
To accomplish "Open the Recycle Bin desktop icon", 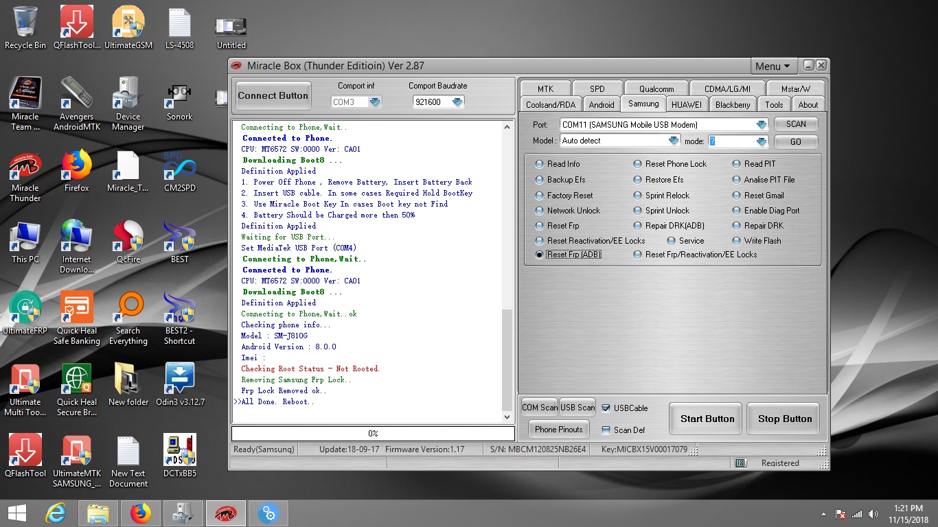I will 25,27.
